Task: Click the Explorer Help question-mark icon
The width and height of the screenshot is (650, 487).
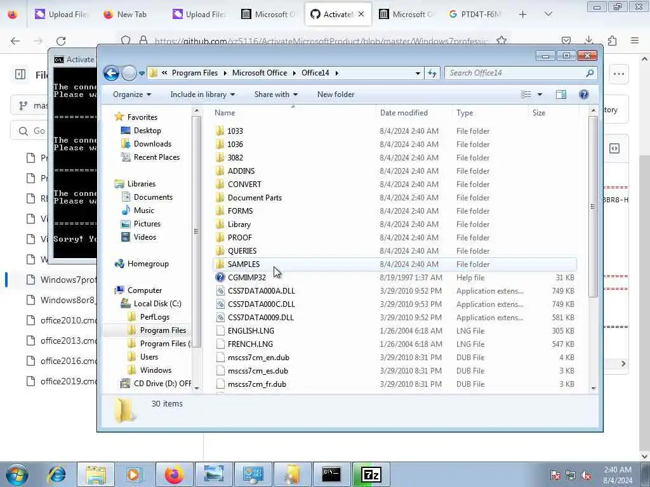Action: (x=584, y=94)
